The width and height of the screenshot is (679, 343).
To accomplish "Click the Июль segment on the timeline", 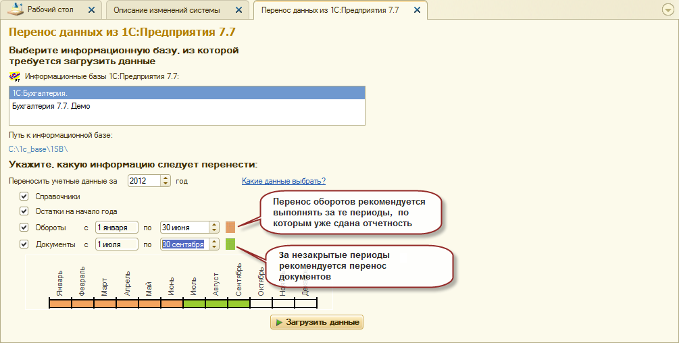I will coord(195,302).
